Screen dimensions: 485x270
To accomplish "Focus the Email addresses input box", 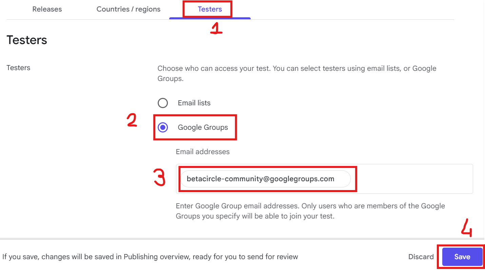I will point(324,179).
